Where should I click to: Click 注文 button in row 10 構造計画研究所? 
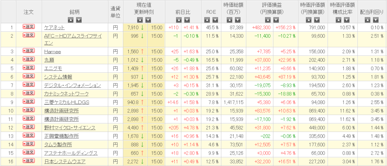click(29, 110)
